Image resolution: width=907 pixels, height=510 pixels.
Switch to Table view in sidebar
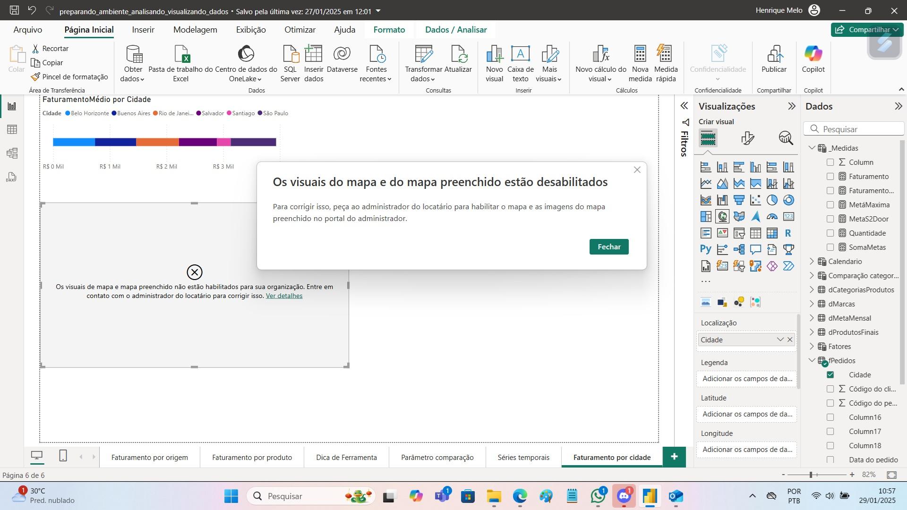point(12,129)
